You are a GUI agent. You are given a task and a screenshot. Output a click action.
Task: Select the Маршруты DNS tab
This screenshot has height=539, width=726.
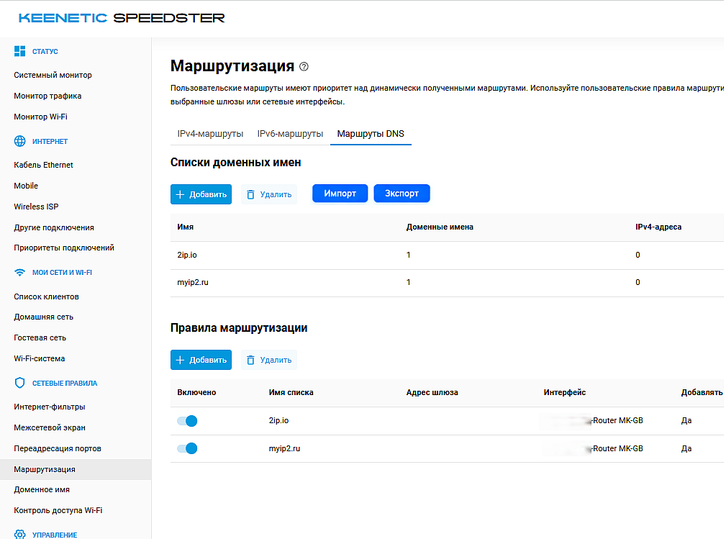tap(371, 134)
